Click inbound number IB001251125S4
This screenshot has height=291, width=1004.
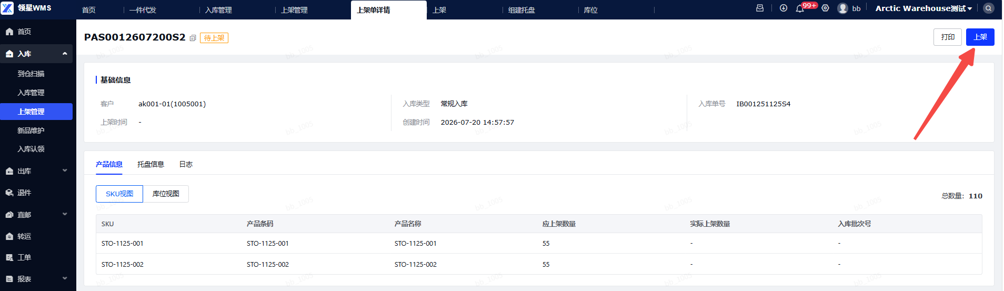[763, 104]
